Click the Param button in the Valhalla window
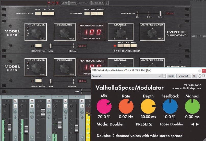 tap(171, 76)
